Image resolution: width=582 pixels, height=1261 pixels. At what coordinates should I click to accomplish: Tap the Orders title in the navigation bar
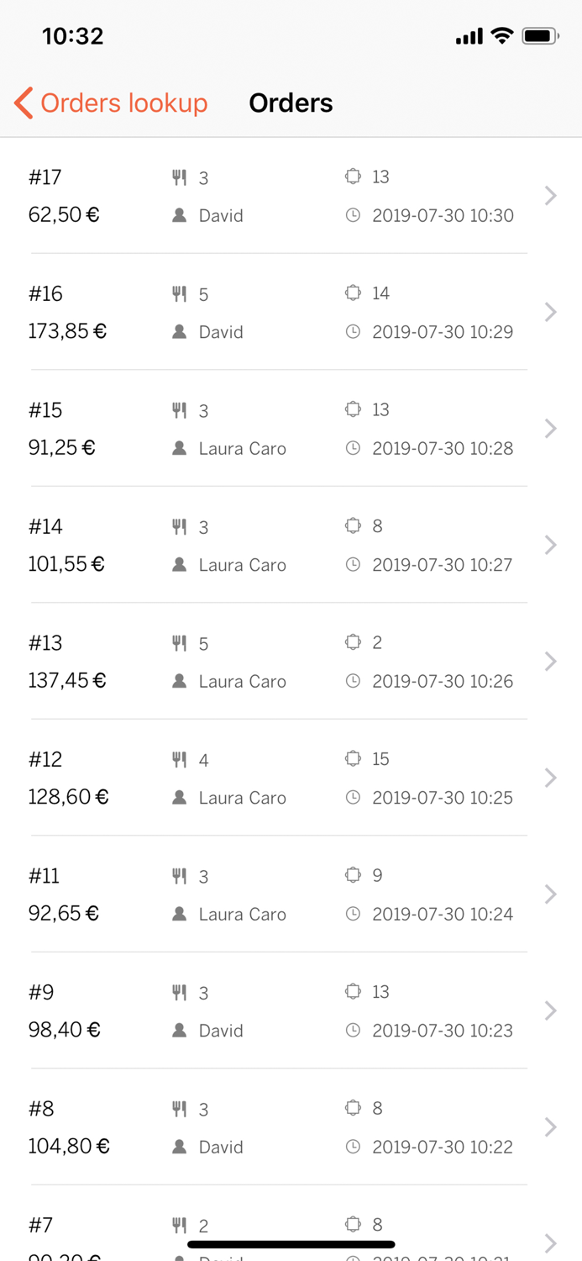pyautogui.click(x=291, y=103)
